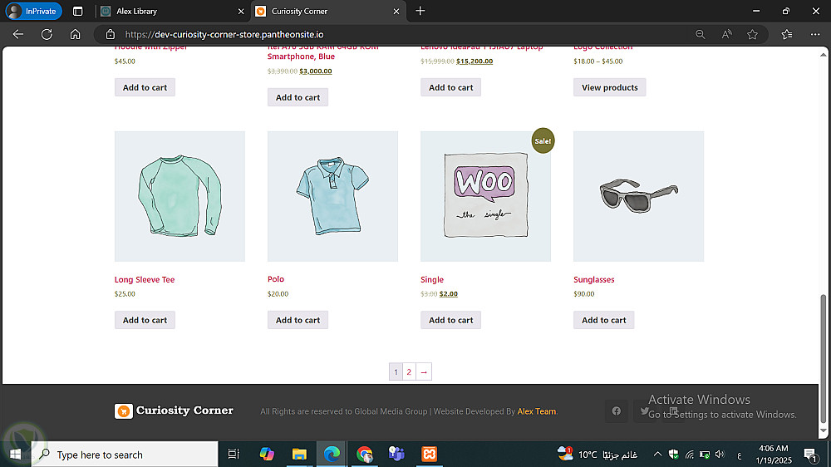Viewport: 831px width, 467px height.
Task: Add Single to cart
Action: tap(450, 320)
